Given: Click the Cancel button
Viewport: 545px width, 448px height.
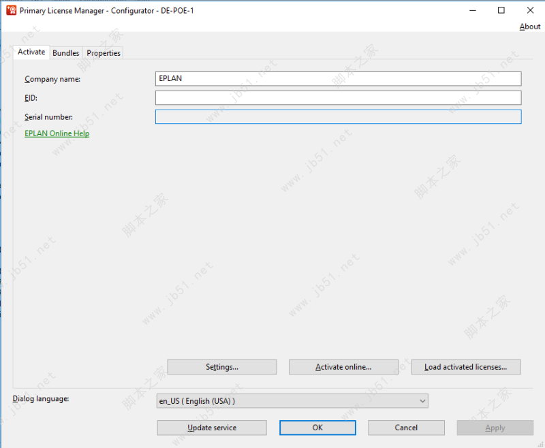Looking at the screenshot, I should [x=406, y=428].
